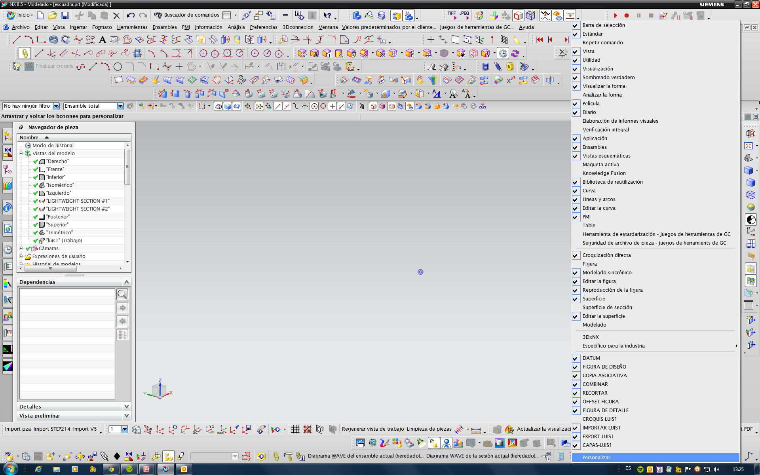Click the rewind to first step icon

539,40
